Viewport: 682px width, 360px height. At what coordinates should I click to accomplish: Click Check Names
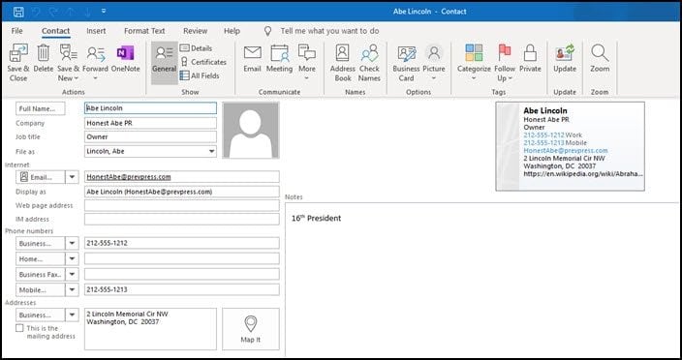coord(369,63)
